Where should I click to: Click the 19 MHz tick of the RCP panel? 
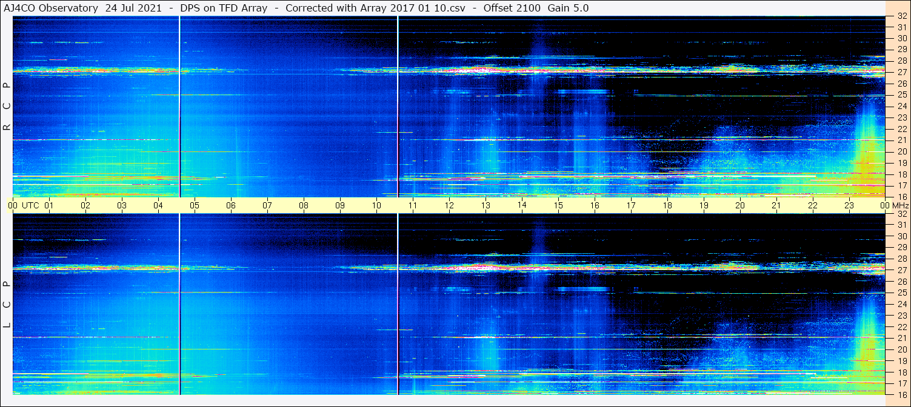click(901, 162)
